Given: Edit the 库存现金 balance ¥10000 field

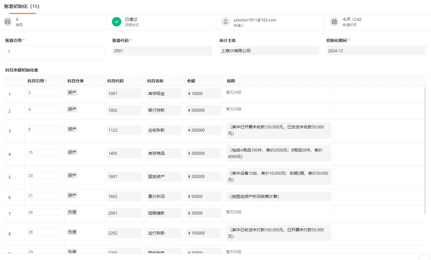Looking at the screenshot, I should 203,93.
